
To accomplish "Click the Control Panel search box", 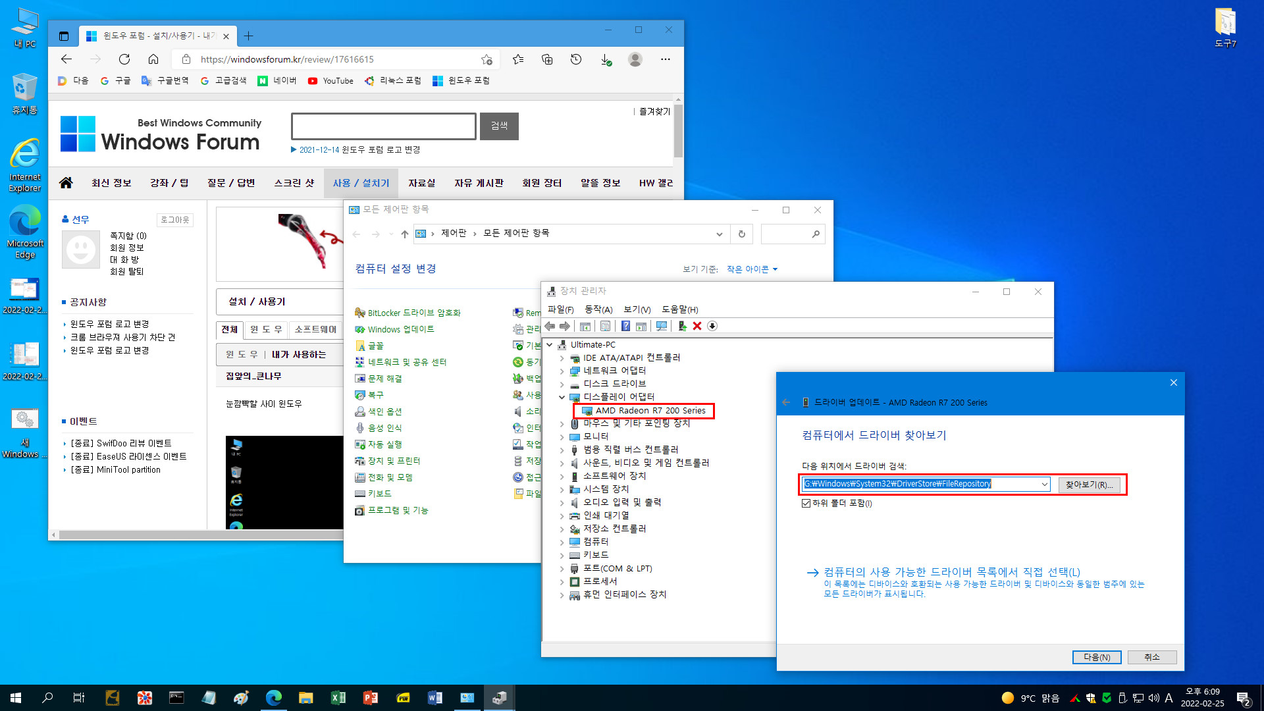I will (x=793, y=234).
